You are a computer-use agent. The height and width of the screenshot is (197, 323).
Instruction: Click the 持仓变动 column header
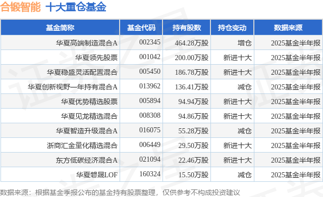pyautogui.click(x=232, y=28)
